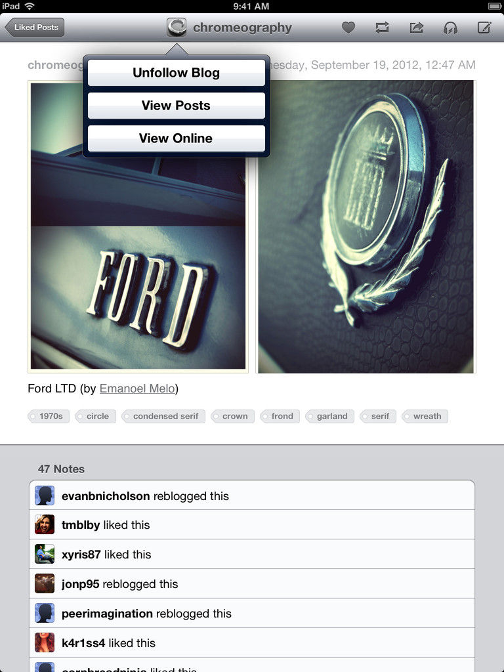This screenshot has height=672, width=504.
Task: Select the wreath tag
Action: [425, 416]
